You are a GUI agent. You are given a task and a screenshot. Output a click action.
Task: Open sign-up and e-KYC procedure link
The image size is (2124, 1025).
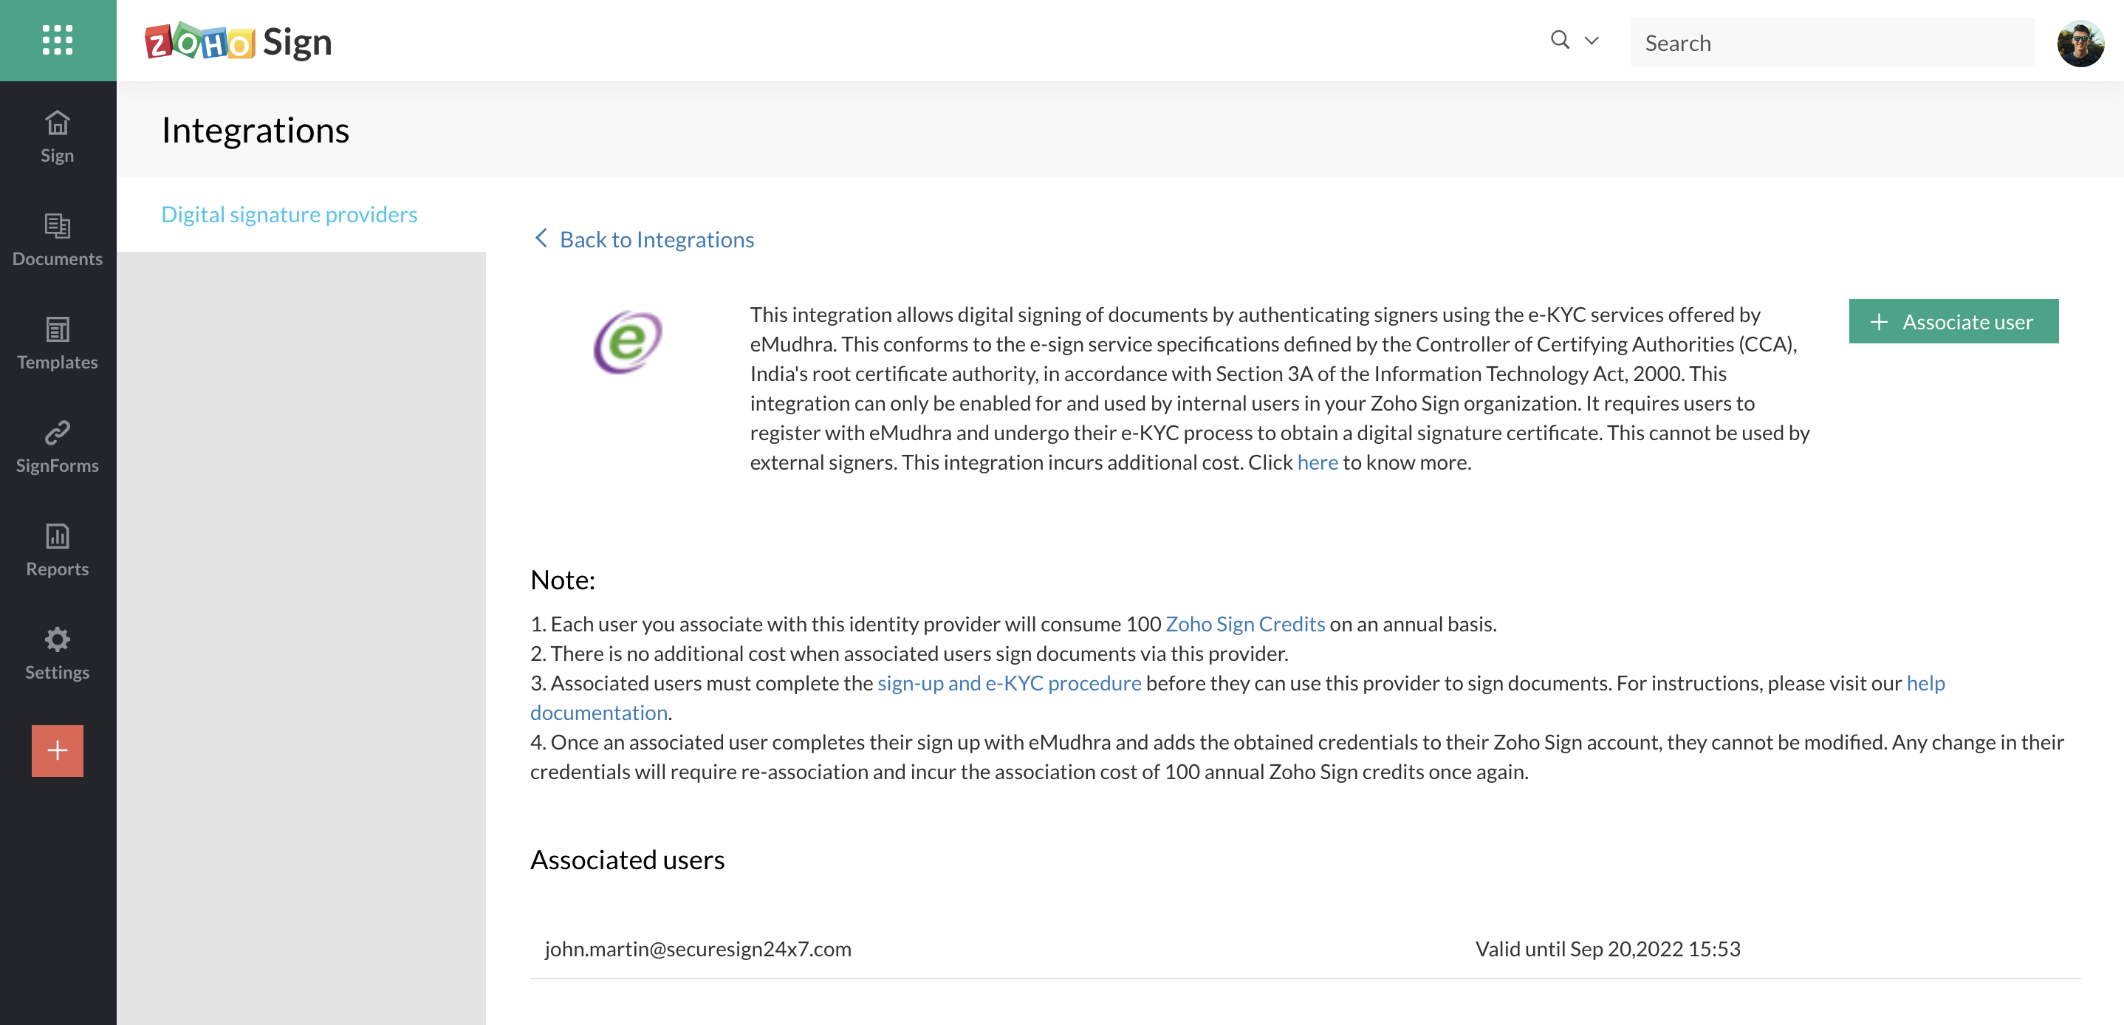tap(1010, 683)
